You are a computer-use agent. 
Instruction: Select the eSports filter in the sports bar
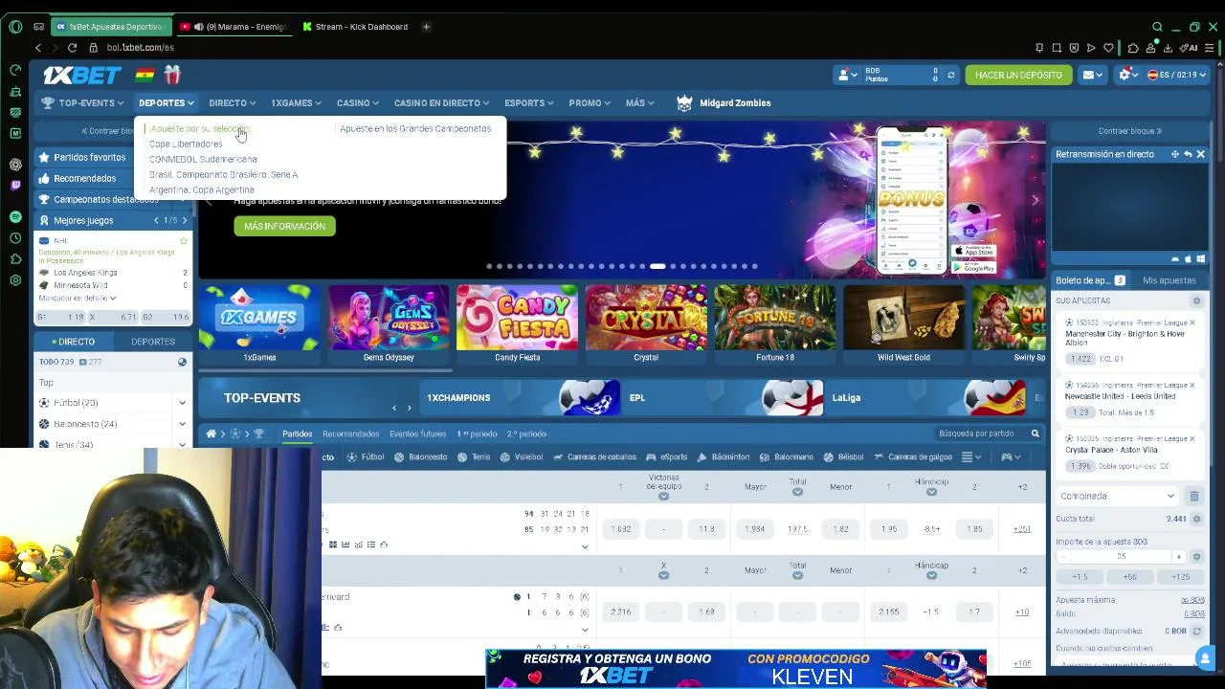coord(667,457)
